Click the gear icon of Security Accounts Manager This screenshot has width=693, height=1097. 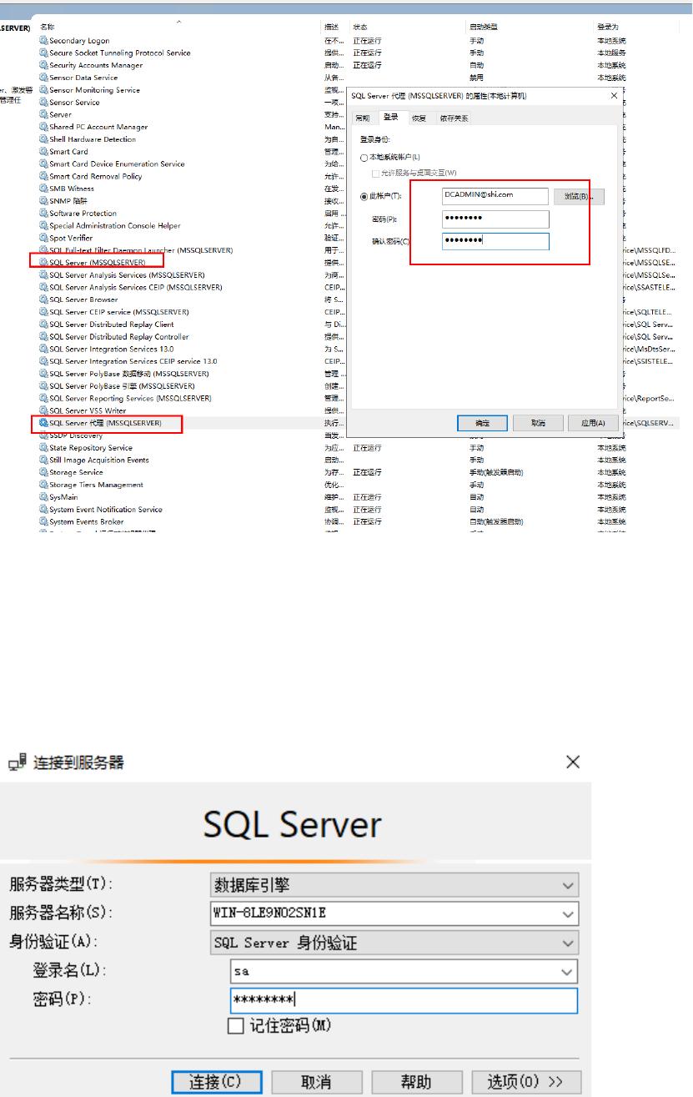43,65
